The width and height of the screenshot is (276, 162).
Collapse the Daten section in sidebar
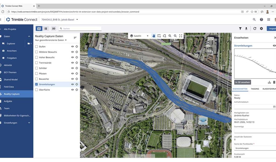pos(29,36)
